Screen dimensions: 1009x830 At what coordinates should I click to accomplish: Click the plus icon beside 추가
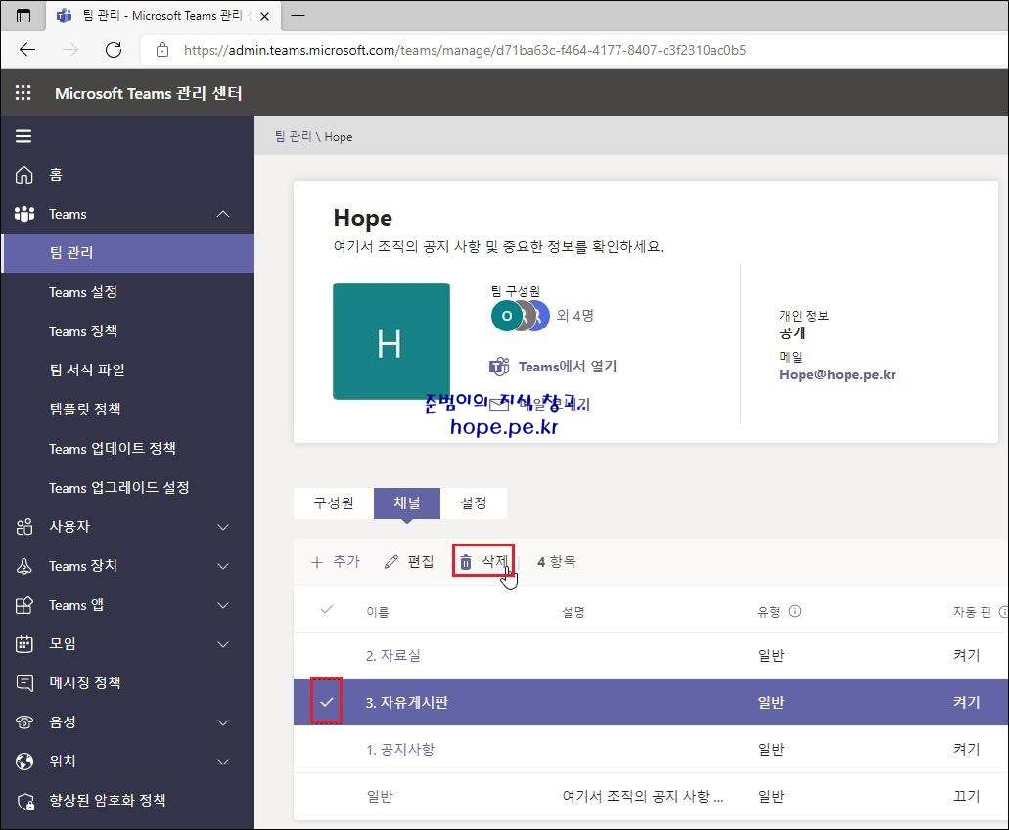coord(317,562)
